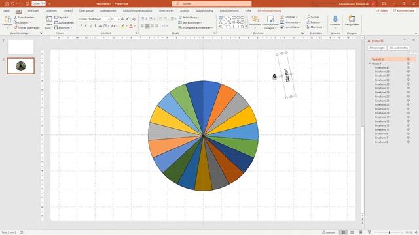The image size is (419, 235).
Task: Toggle visibility of Group 4
Action: tap(408, 63)
